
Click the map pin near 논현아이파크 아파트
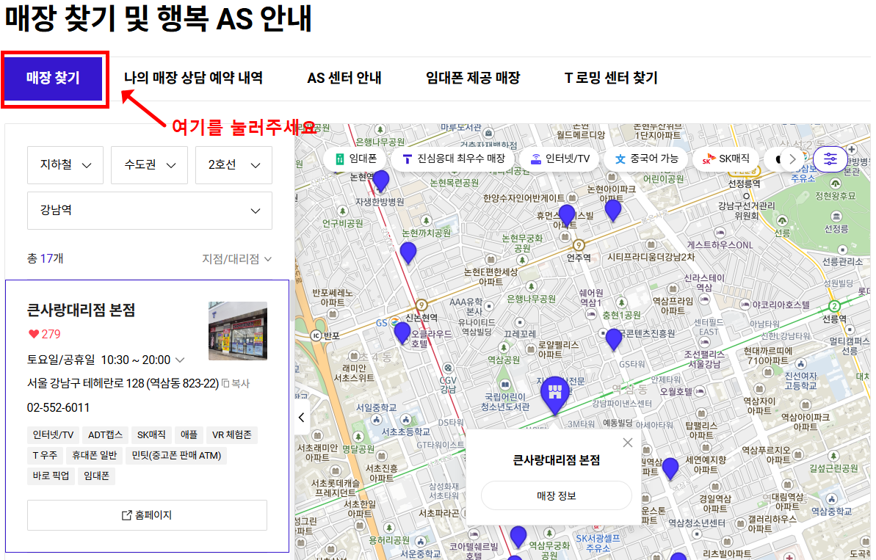click(x=613, y=210)
